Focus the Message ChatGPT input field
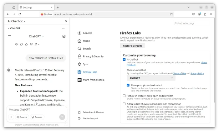The width and height of the screenshot is (219, 132). pyautogui.click(x=37, y=110)
